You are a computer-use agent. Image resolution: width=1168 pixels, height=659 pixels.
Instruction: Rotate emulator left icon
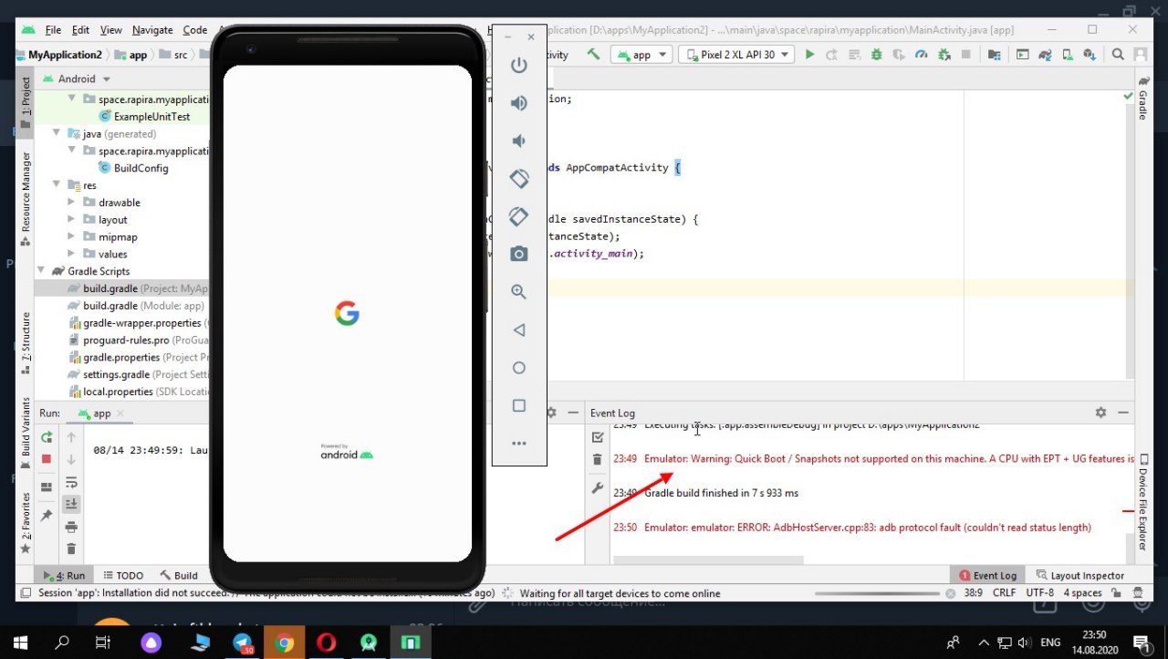[x=519, y=179]
